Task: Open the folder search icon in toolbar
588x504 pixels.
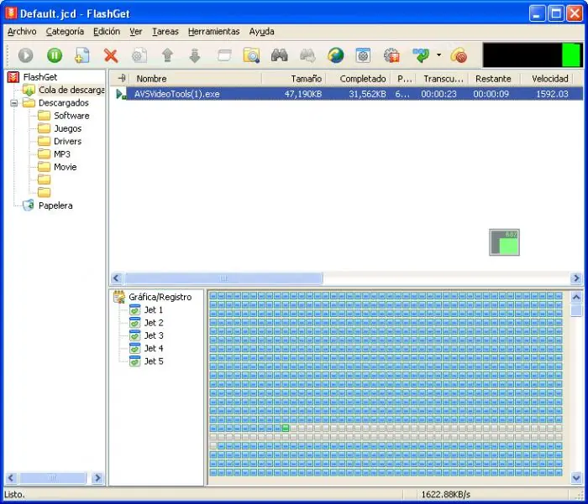Action: pyautogui.click(x=251, y=55)
